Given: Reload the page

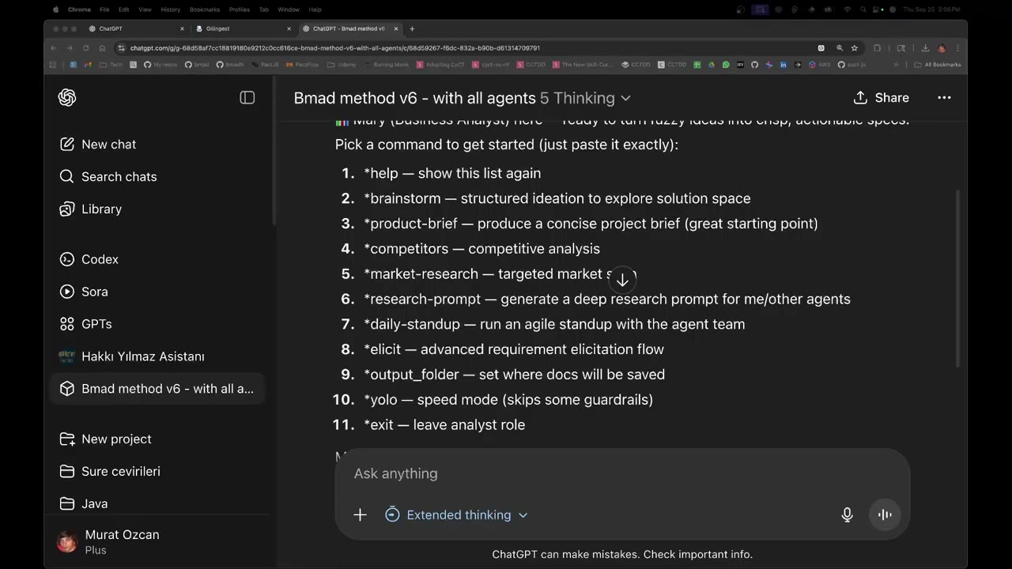Looking at the screenshot, I should (x=85, y=48).
